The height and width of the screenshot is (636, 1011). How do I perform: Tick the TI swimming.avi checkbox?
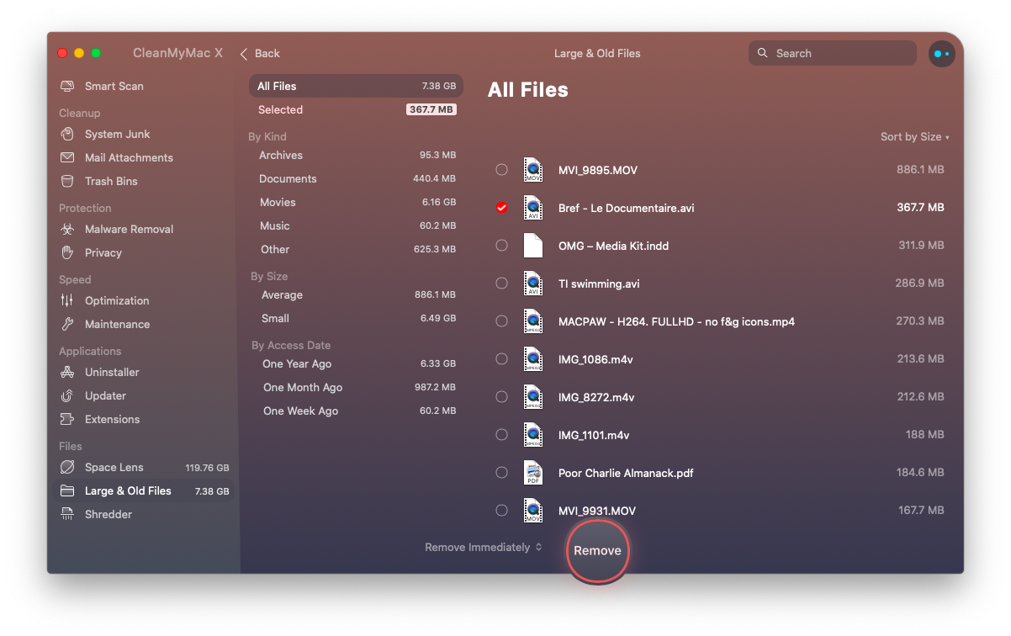click(x=502, y=284)
